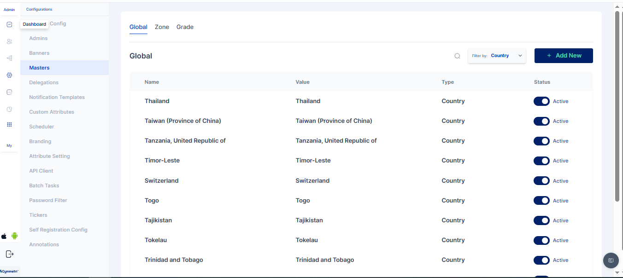Open Self Registration Config menu item
The image size is (623, 278).
tap(58, 230)
